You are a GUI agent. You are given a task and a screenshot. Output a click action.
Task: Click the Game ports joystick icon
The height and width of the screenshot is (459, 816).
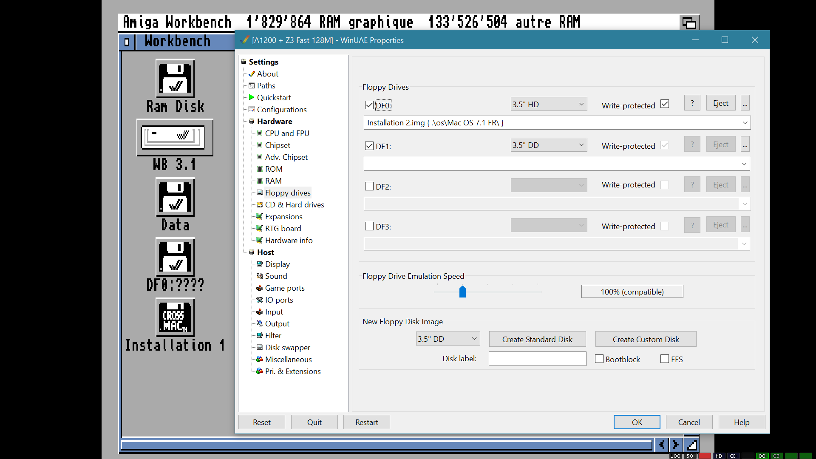click(260, 288)
